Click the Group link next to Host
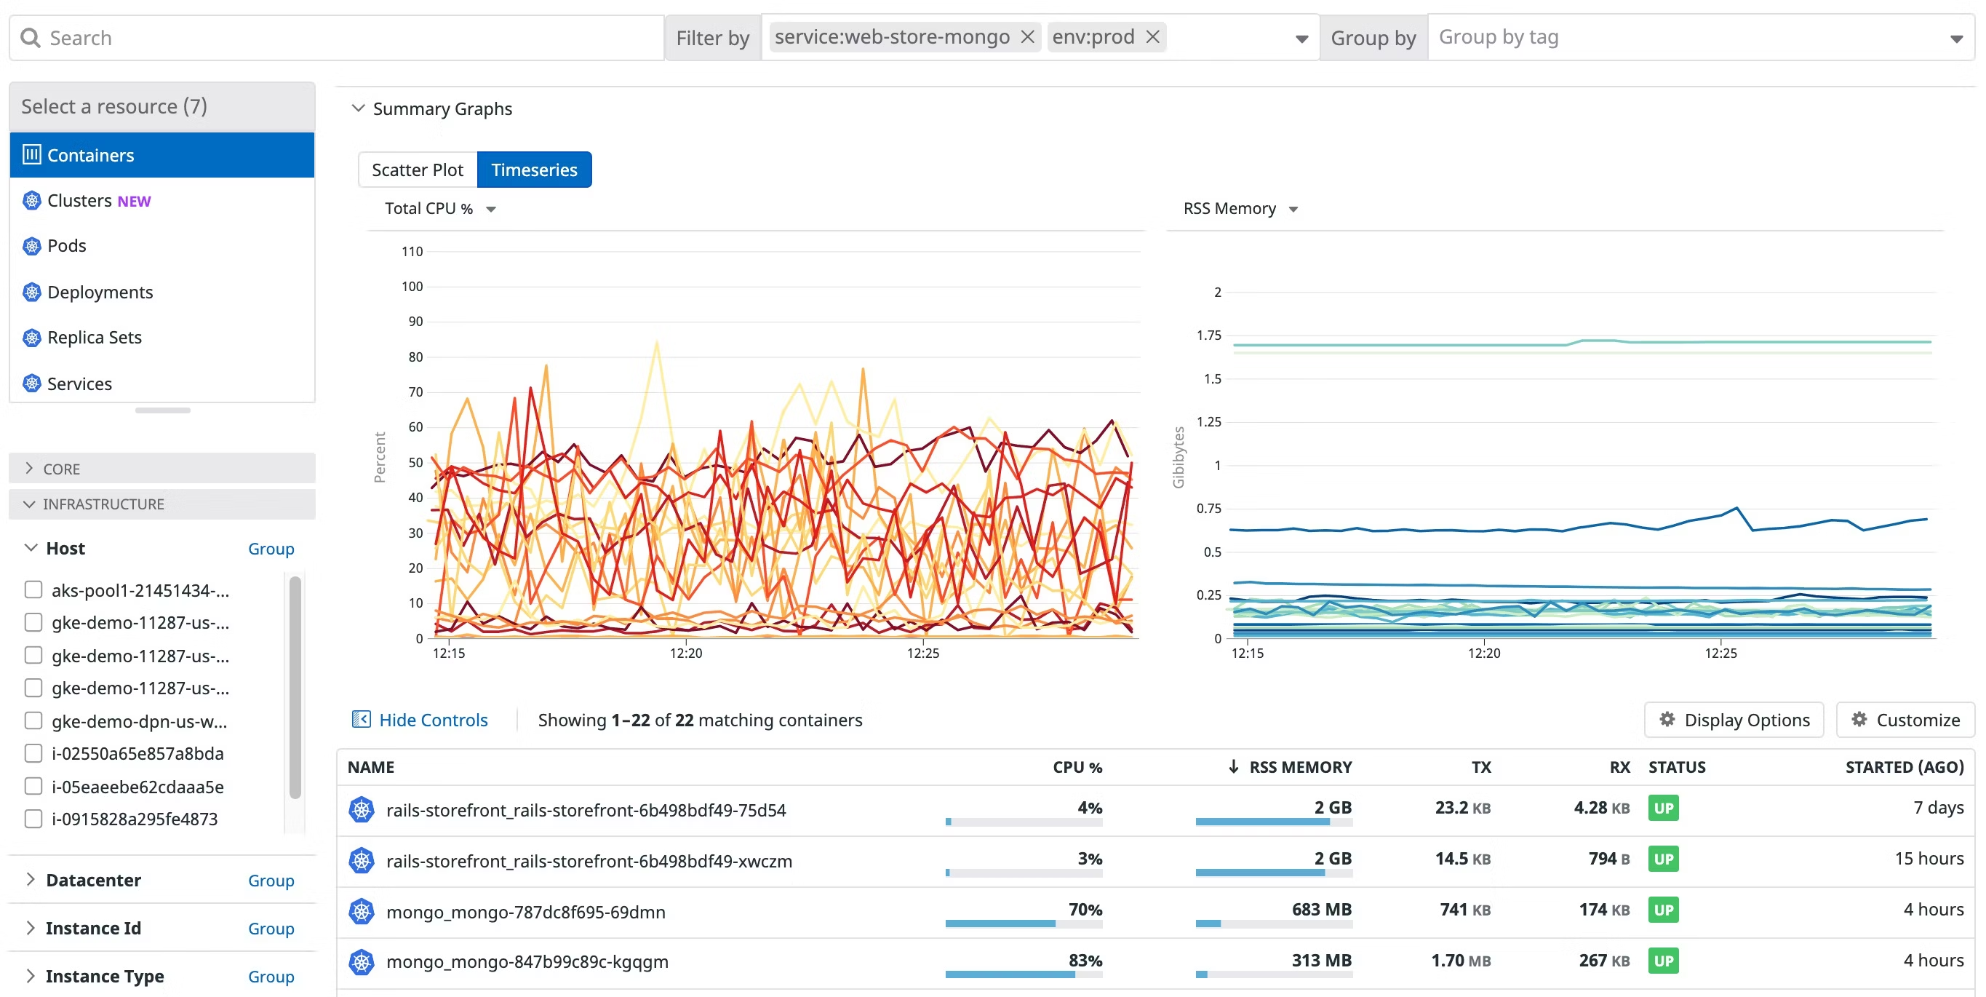1986x997 pixels. (271, 548)
